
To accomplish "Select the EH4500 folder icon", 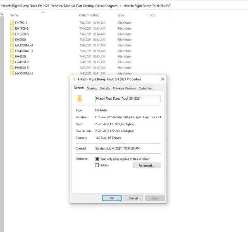I will click(x=12, y=57).
